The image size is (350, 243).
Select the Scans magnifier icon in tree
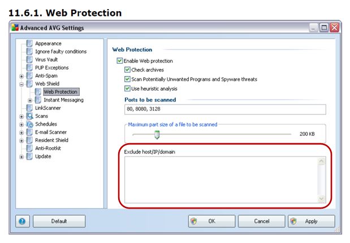30,116
